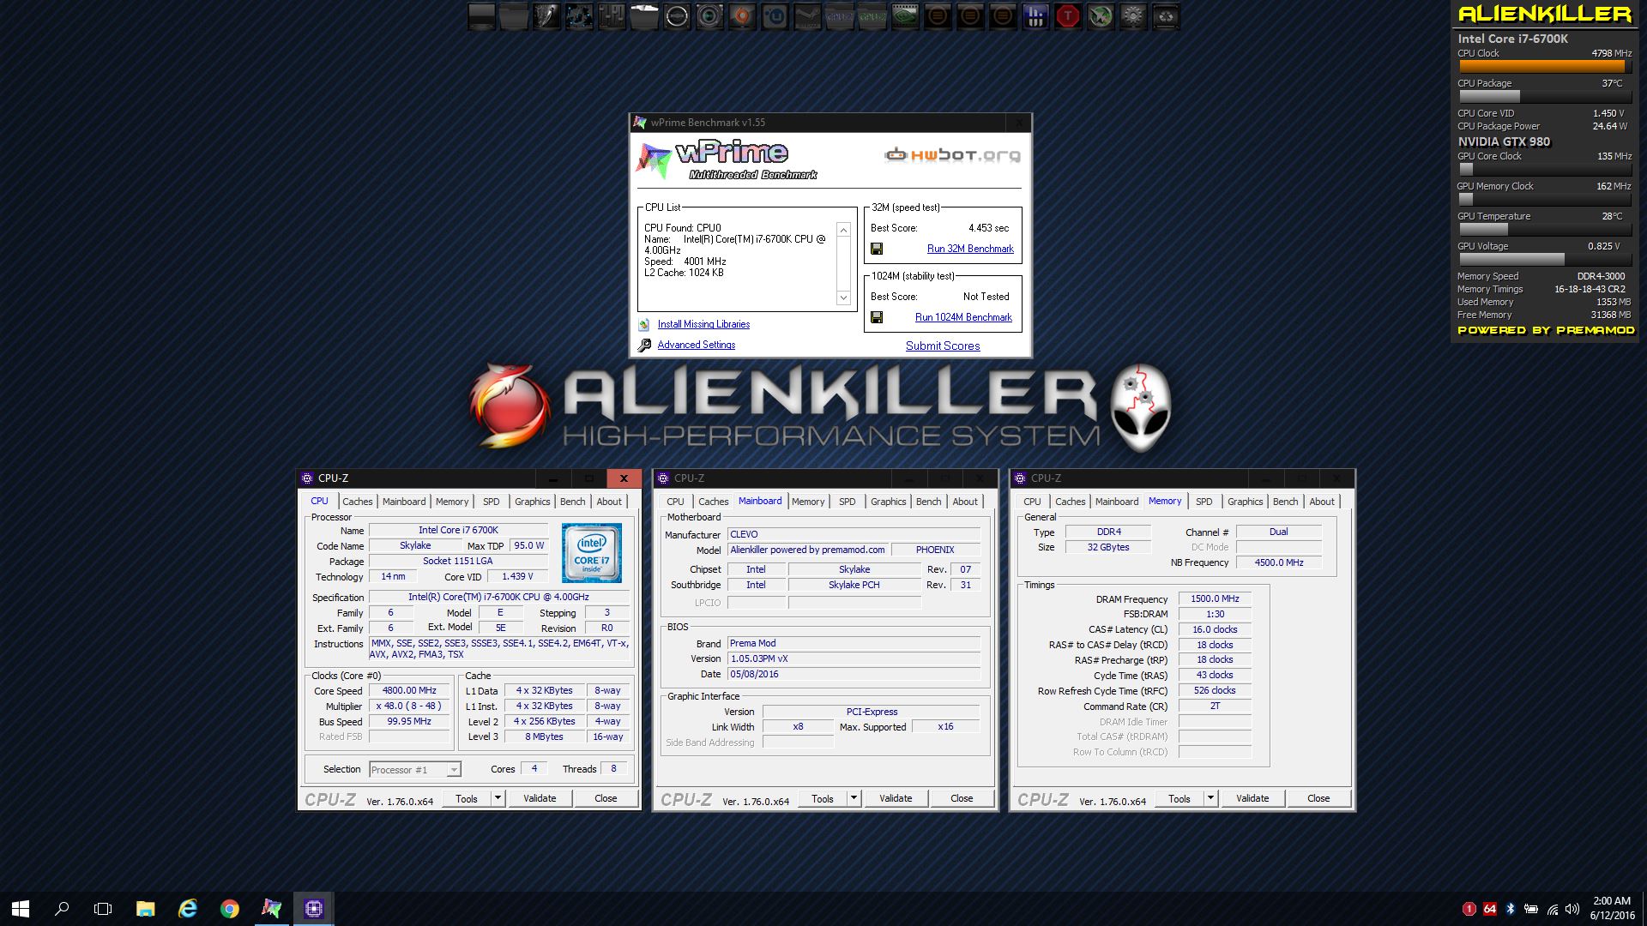
Task: Expand Tools dropdown arrow in Memory CPU-Z window
Action: [1210, 798]
